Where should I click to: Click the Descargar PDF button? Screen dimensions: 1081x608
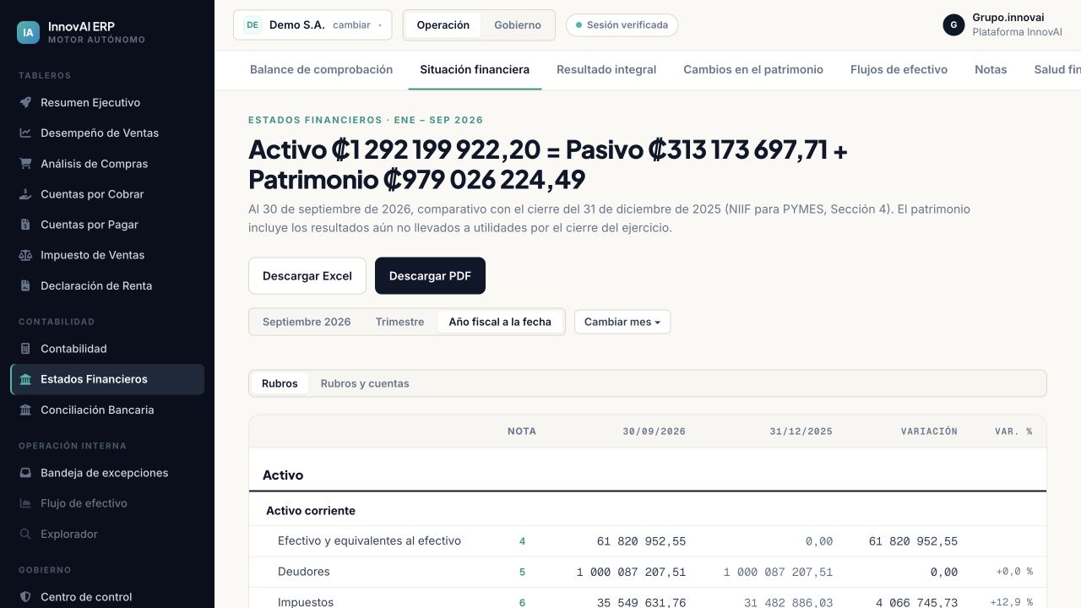click(430, 276)
